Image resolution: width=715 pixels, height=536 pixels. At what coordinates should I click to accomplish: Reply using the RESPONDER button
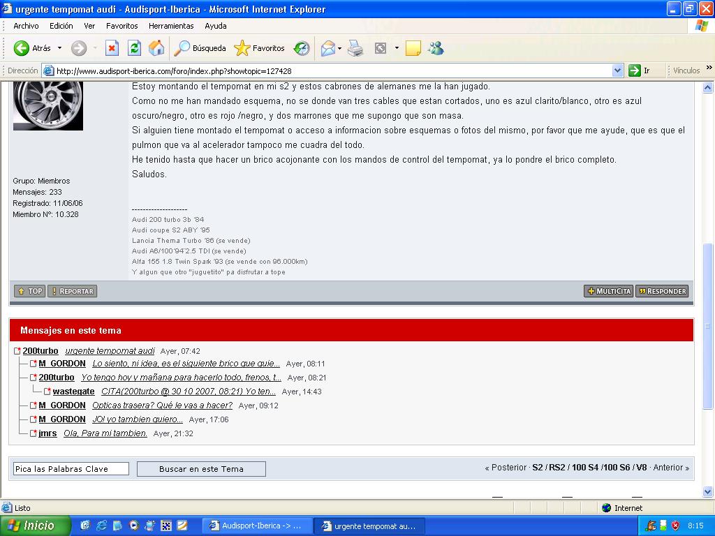pyautogui.click(x=662, y=291)
